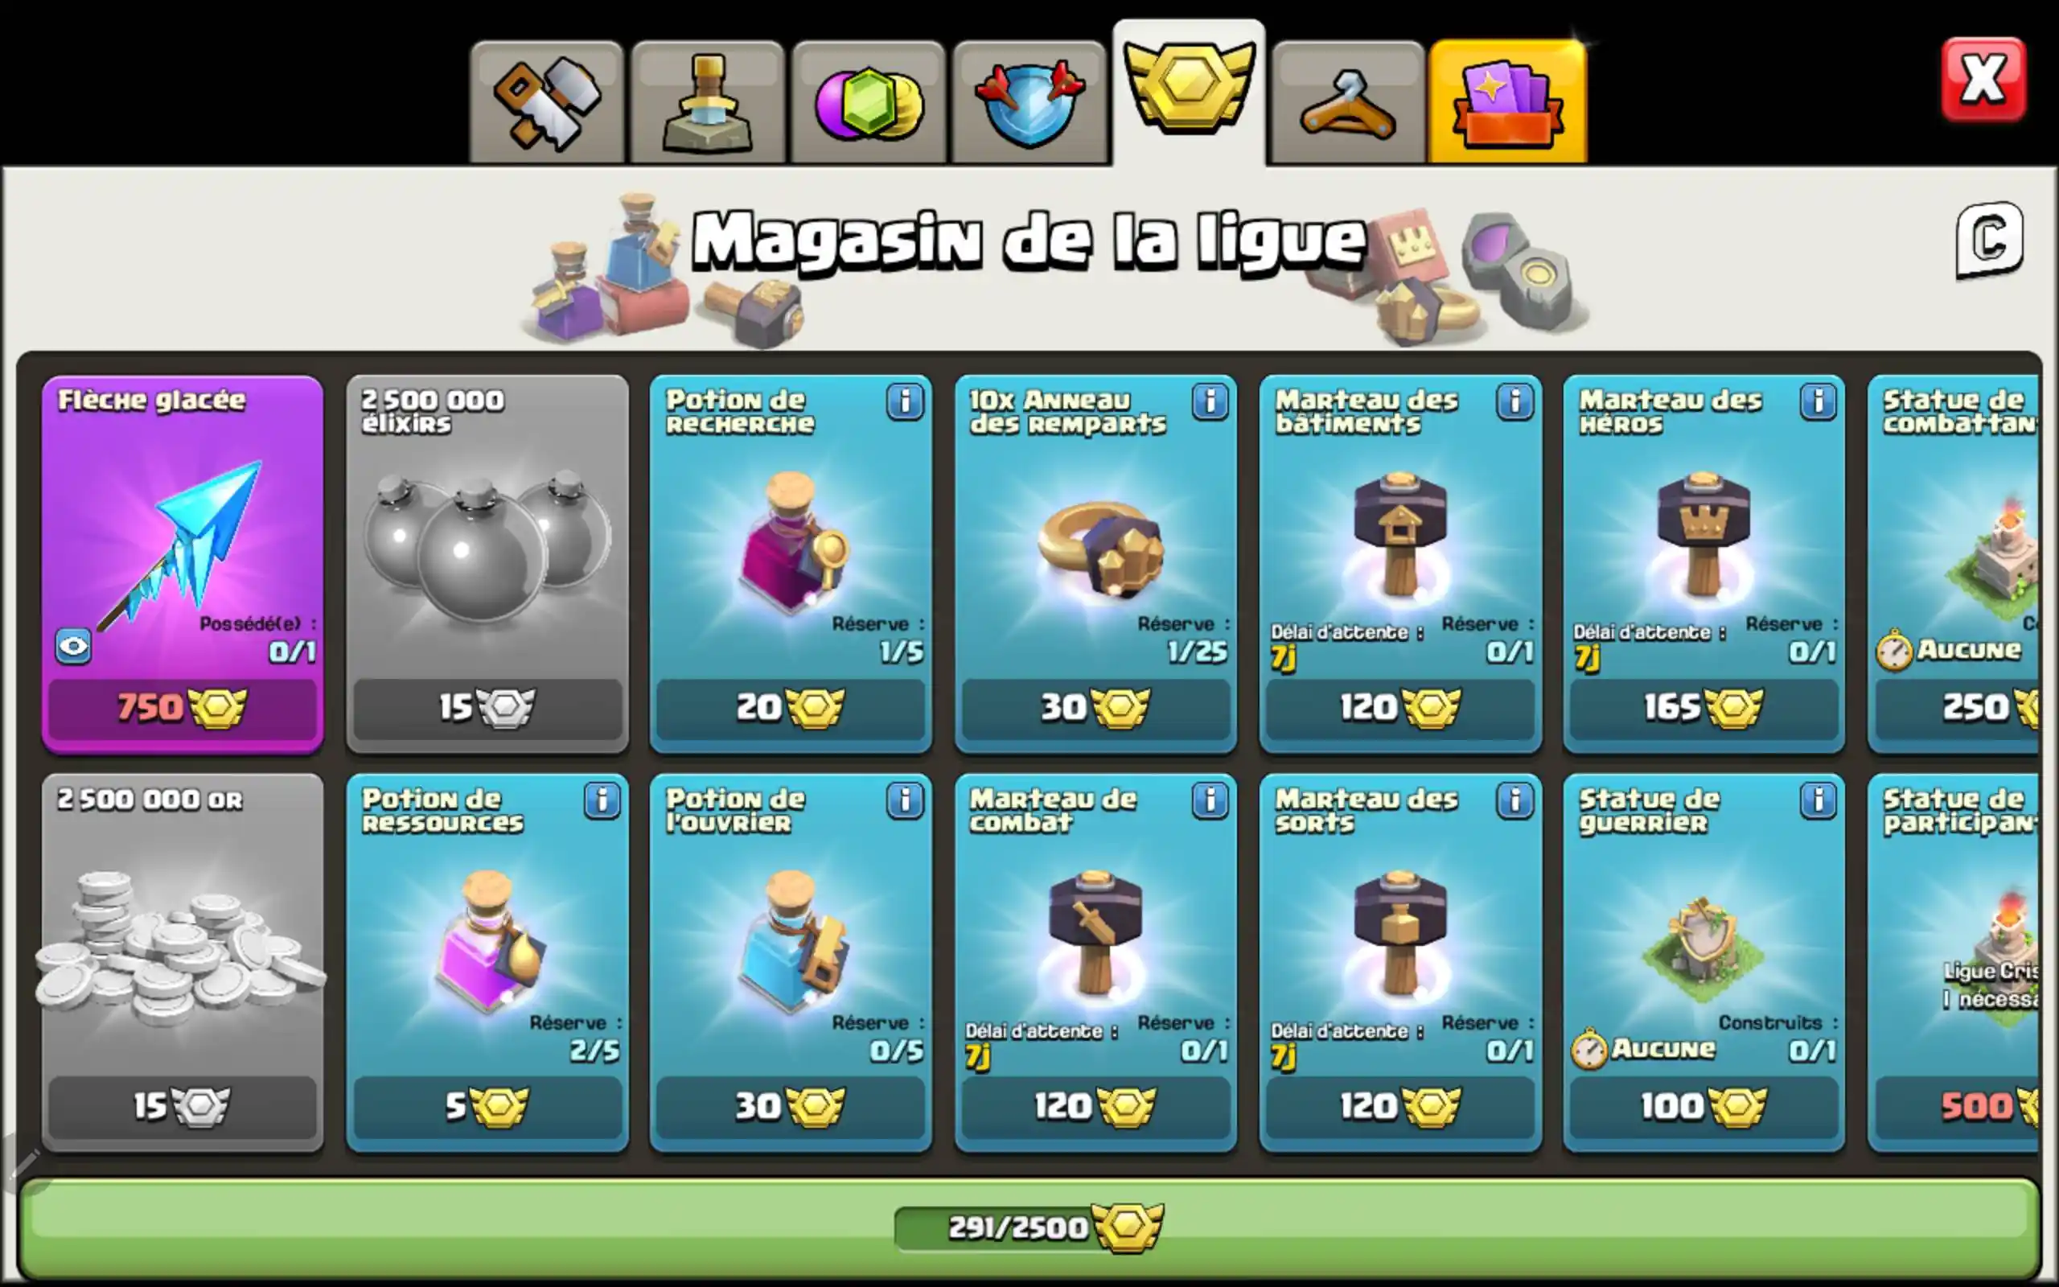Viewport: 2059px width, 1287px height.
Task: Open info for Statue de guerrier
Action: pyautogui.click(x=1819, y=800)
